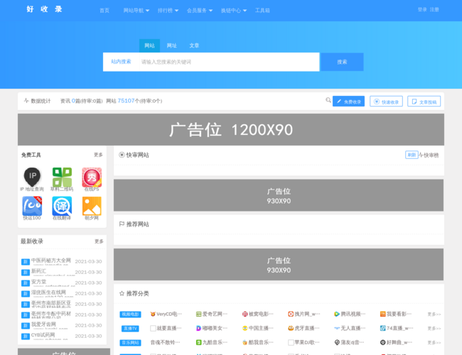Click 更多>> on the 音乐网站 row
Image resolution: width=462 pixels, height=355 pixels.
(x=434, y=343)
